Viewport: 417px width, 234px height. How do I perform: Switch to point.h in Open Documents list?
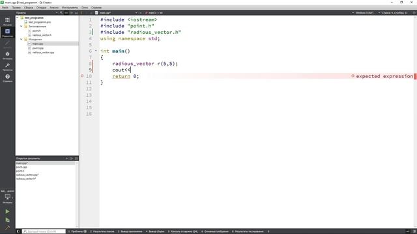tap(20, 171)
